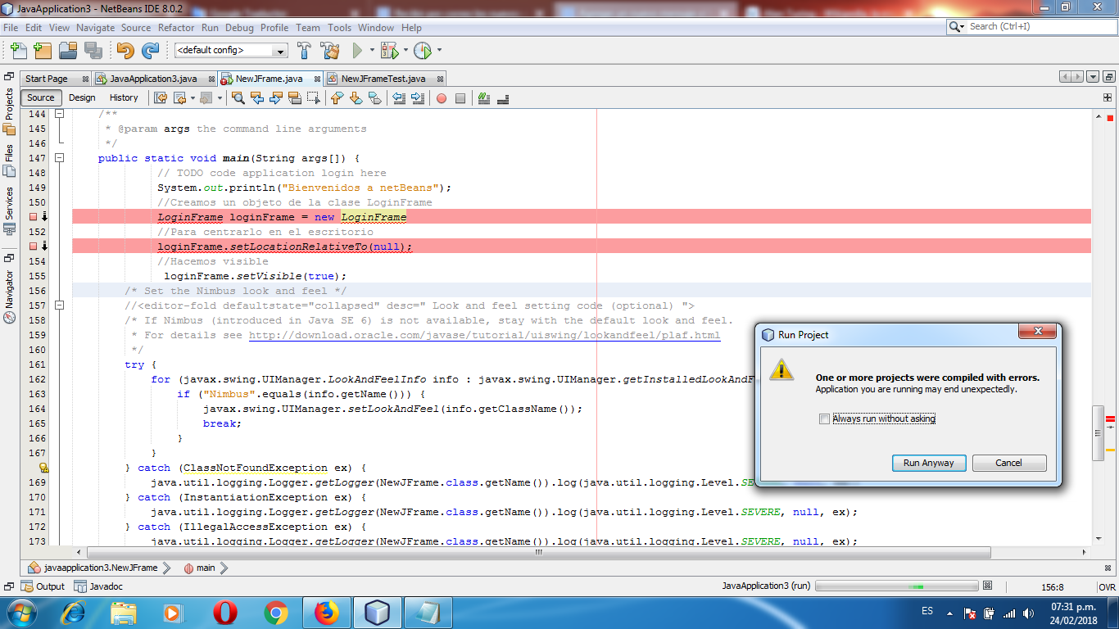Click the run progress bar in status bar
Viewport: 1119px width, 629px height.
click(x=898, y=586)
